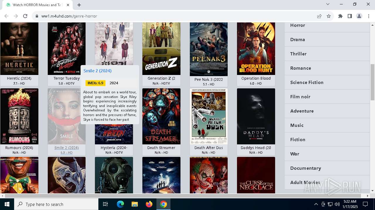Launch Firefox from the taskbar
This screenshot has height=210, width=375.
(149, 204)
